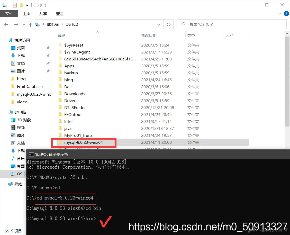Click the file list vertical scrollbar
Viewport: 290px width, 235px height.
tap(287, 81)
